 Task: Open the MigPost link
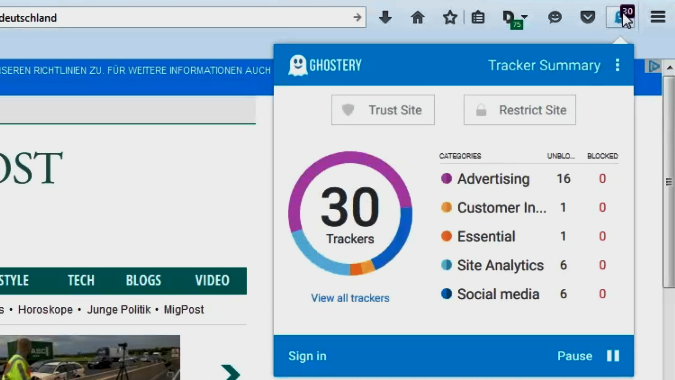point(184,310)
